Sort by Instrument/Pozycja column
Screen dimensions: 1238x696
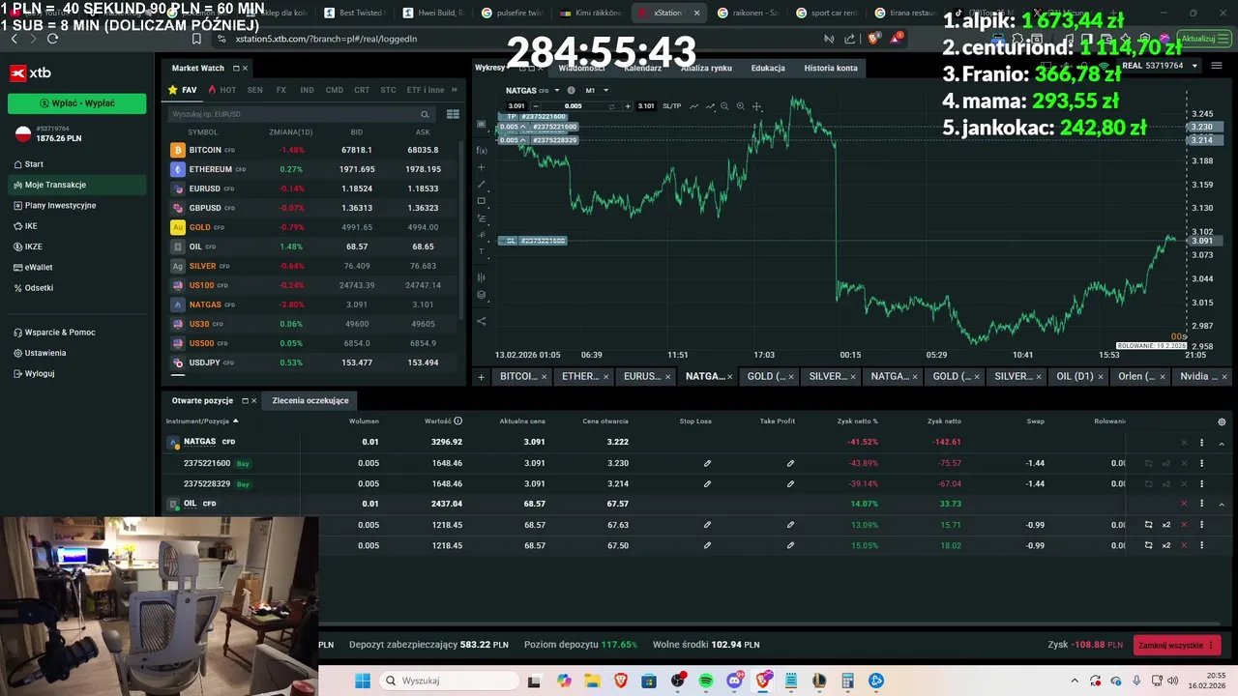coord(202,420)
